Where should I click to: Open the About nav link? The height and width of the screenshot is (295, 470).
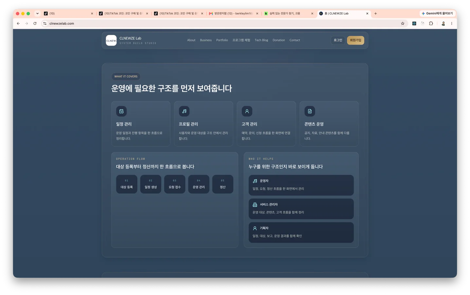[x=191, y=40]
